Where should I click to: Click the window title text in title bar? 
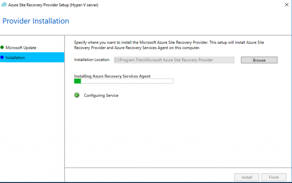tap(54, 5)
